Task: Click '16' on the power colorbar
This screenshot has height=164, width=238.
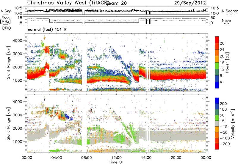Action: pos(222,63)
